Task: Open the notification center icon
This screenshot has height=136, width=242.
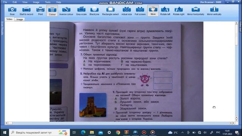Action: pyautogui.click(x=237, y=133)
